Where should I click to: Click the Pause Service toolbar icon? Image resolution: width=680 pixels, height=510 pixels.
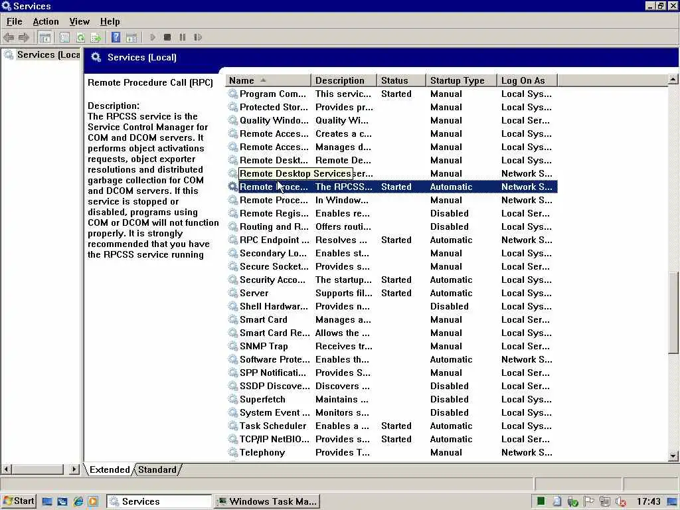183,38
